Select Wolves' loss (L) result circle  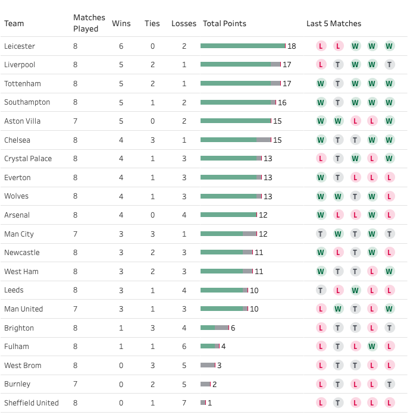pyautogui.click(x=389, y=196)
